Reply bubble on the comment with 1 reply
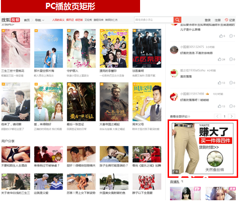 click(231, 36)
